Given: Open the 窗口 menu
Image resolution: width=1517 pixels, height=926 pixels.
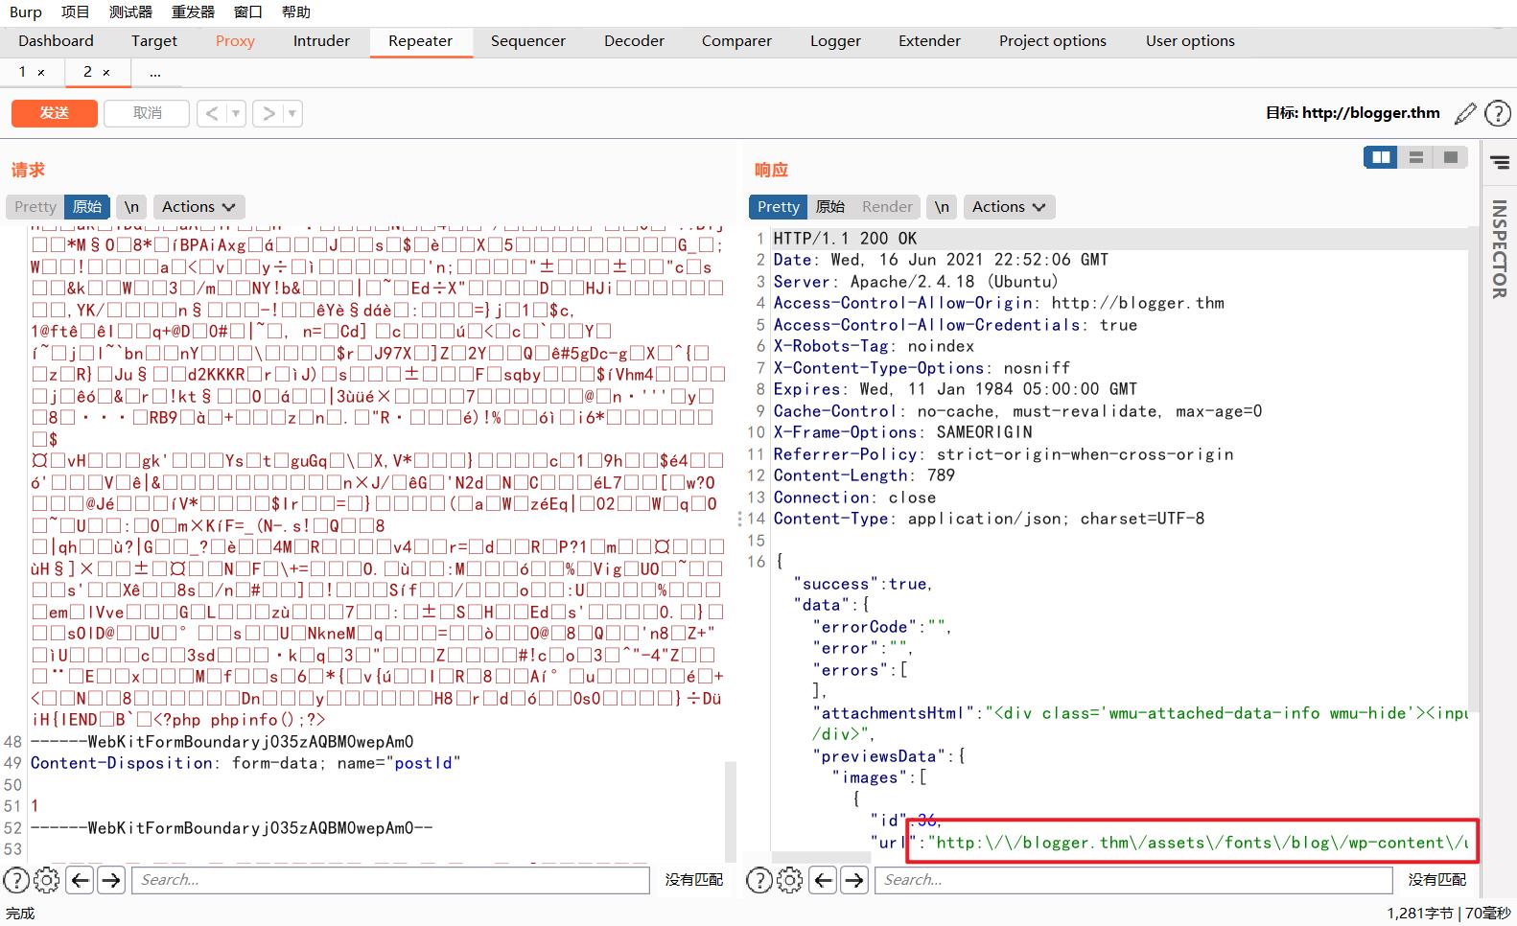Looking at the screenshot, I should click(x=247, y=12).
